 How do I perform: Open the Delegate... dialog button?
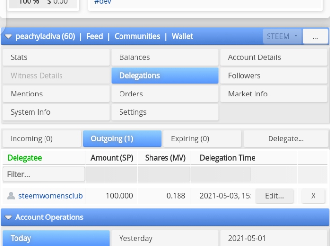point(285,138)
